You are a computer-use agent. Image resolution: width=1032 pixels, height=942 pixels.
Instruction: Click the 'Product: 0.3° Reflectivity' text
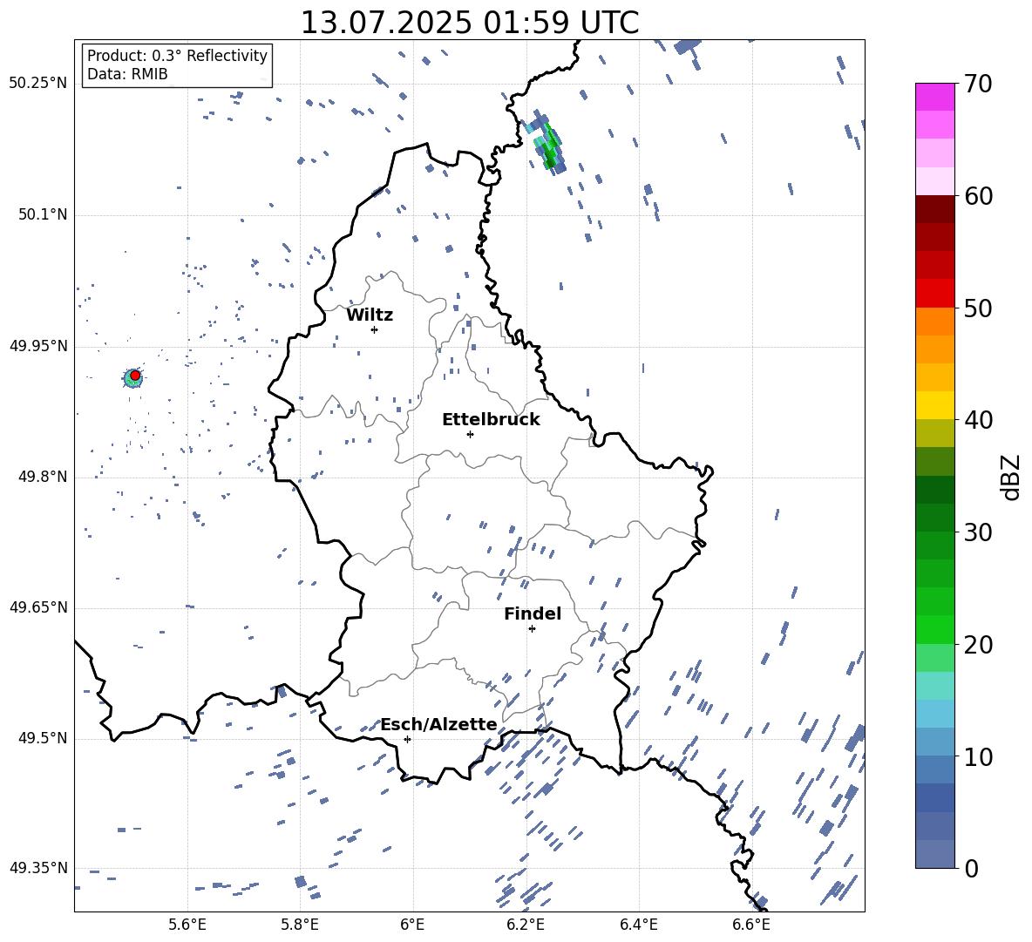[178, 56]
